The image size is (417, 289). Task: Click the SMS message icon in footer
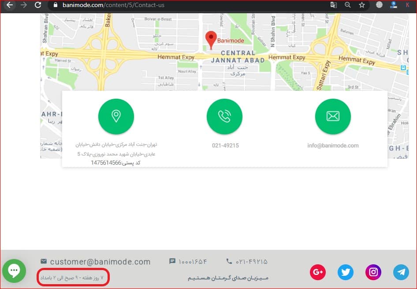(172, 261)
